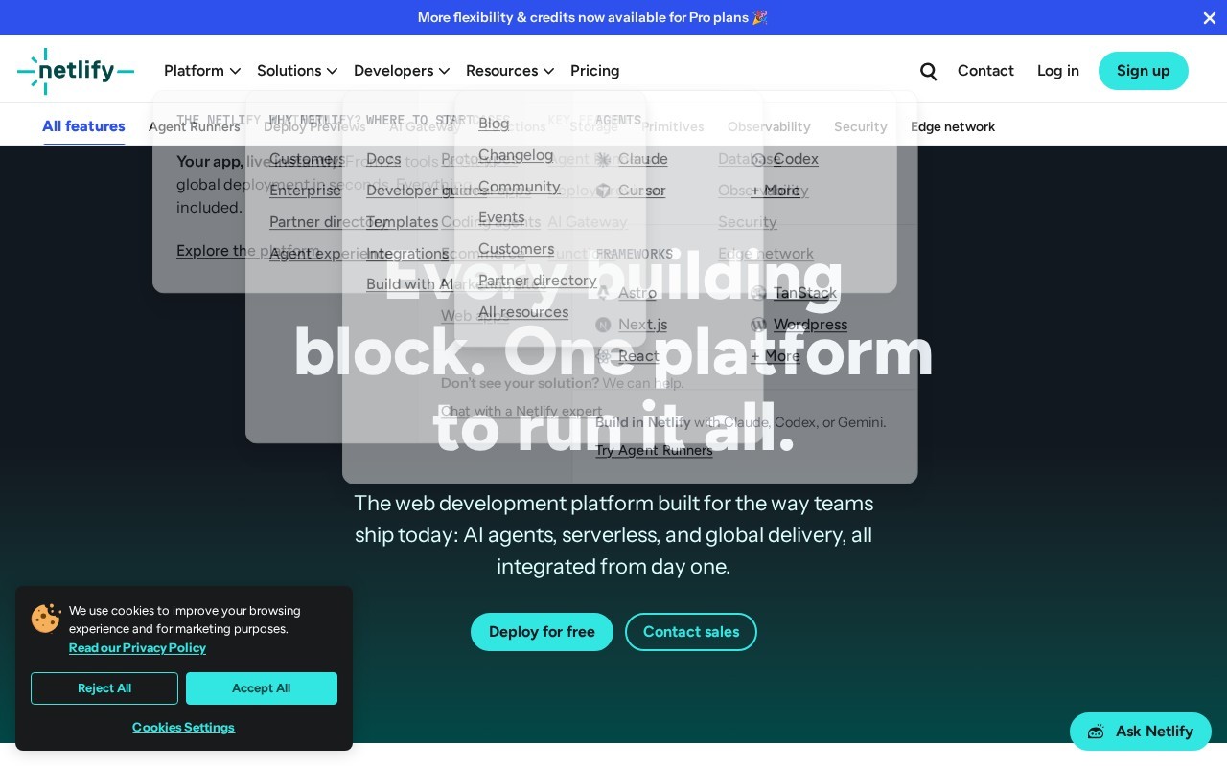Viewport: 1227px width, 766px height.
Task: Open the Read our Privacy Policy link
Action: point(137,648)
